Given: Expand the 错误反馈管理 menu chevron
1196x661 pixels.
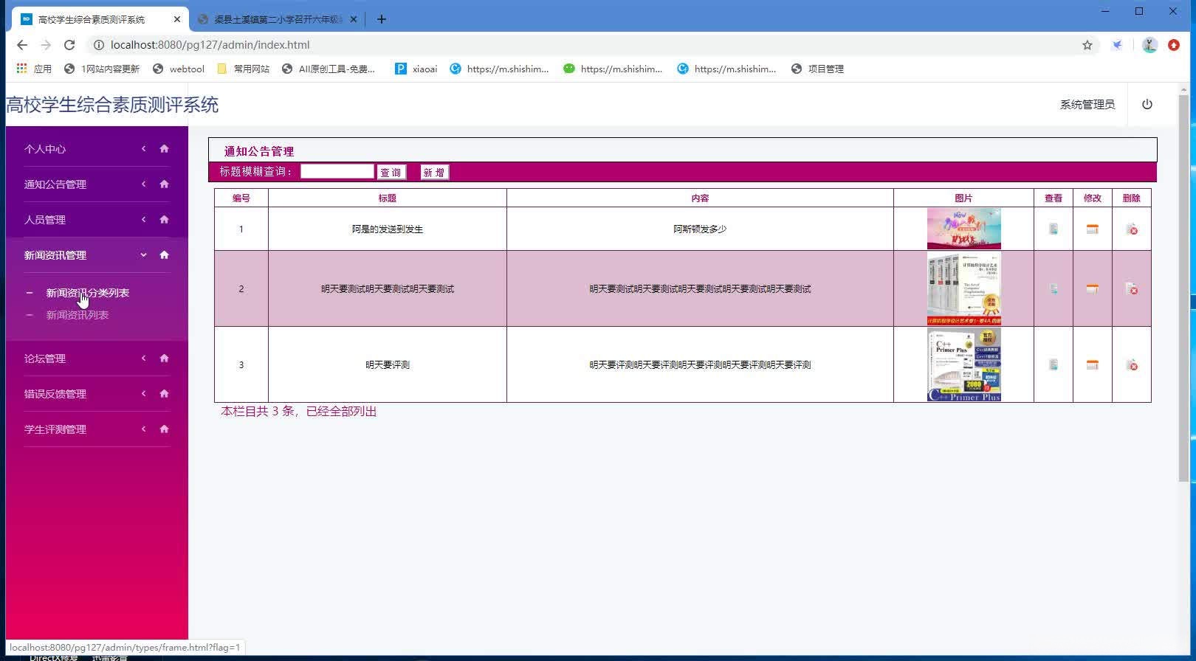Looking at the screenshot, I should coord(144,393).
